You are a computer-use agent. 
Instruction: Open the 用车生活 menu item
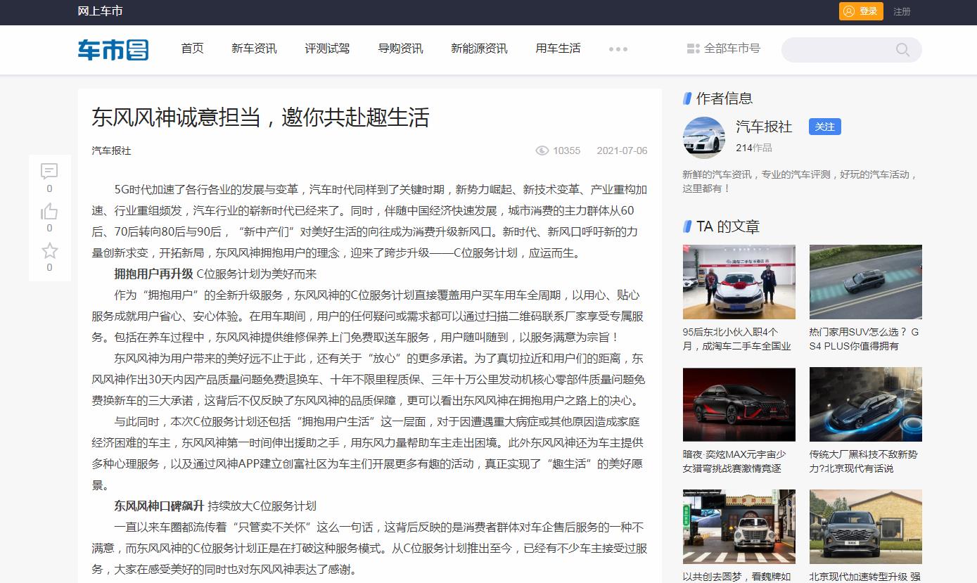[x=558, y=49]
